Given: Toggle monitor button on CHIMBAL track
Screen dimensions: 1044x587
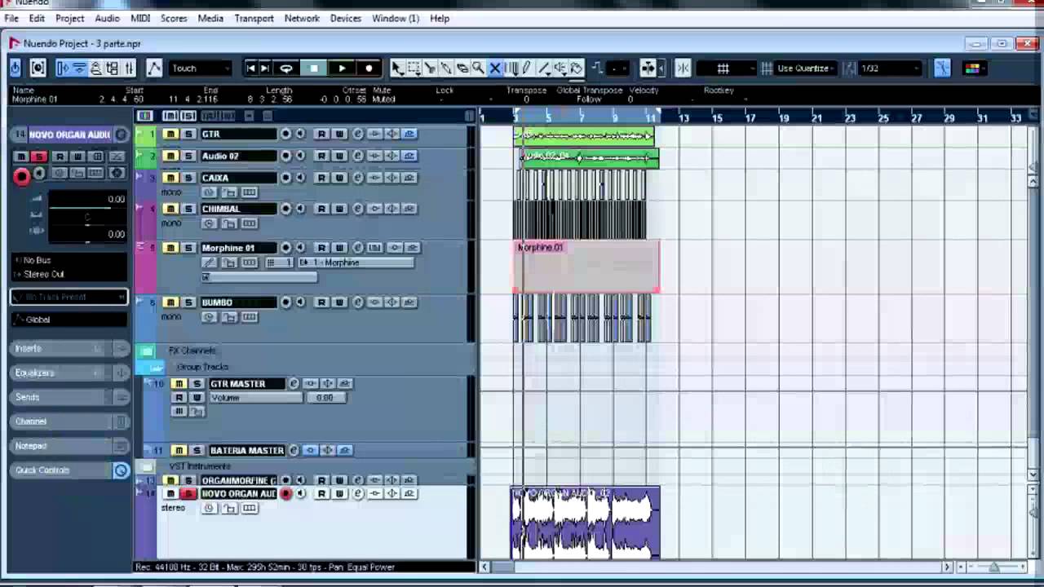Looking at the screenshot, I should point(300,209).
